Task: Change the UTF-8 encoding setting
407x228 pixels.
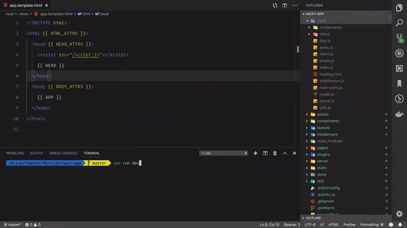Action: coord(310,225)
